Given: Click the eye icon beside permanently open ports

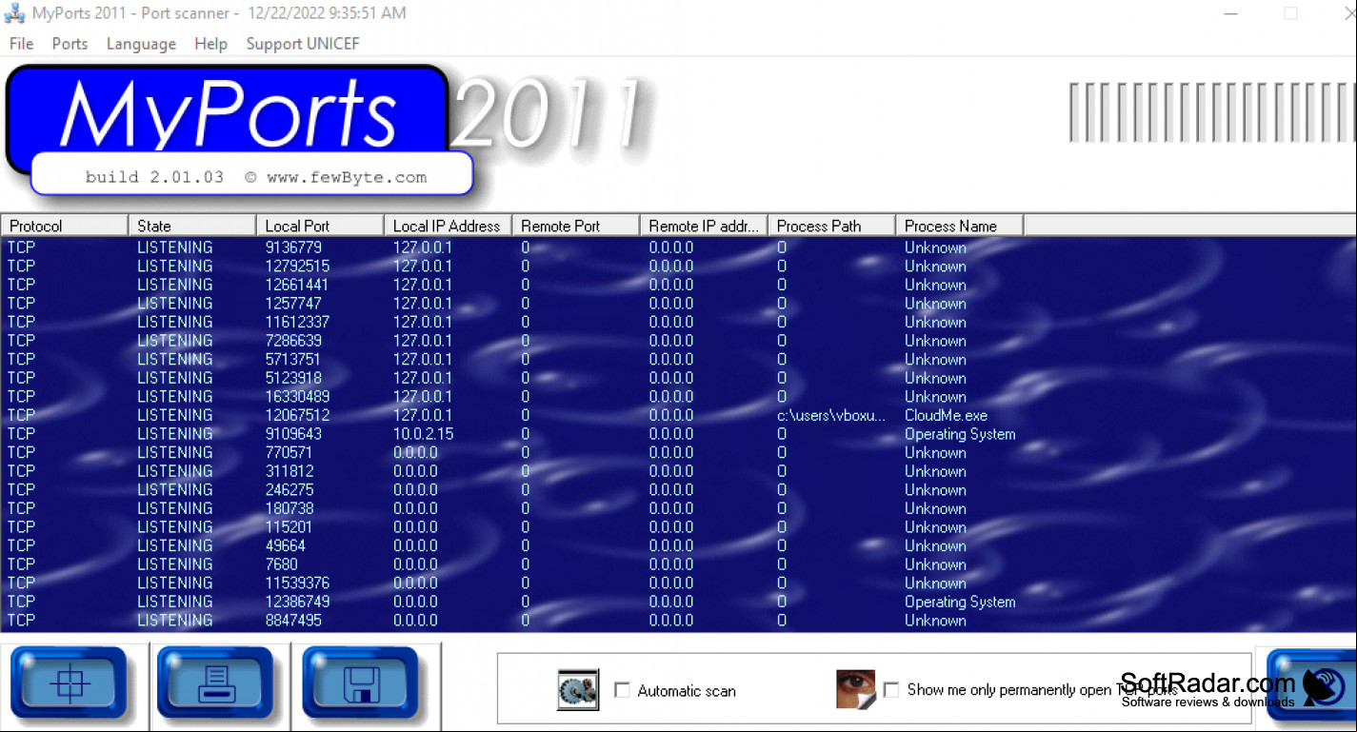Looking at the screenshot, I should [855, 689].
